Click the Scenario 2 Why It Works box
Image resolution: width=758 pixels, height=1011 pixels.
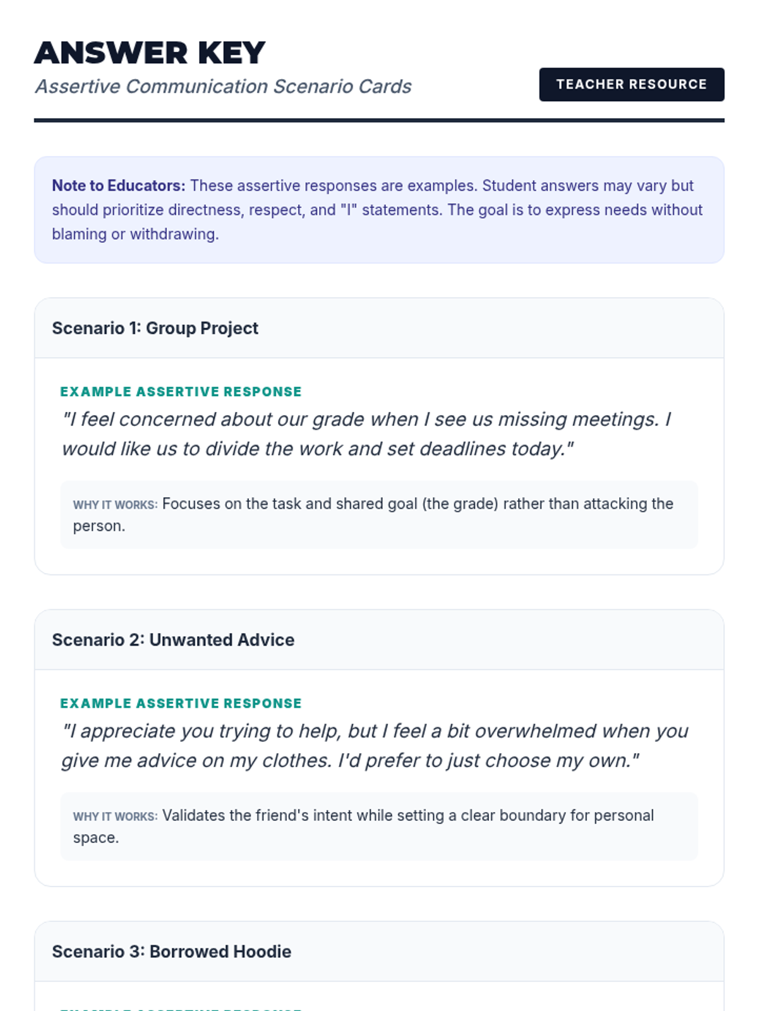click(x=379, y=826)
